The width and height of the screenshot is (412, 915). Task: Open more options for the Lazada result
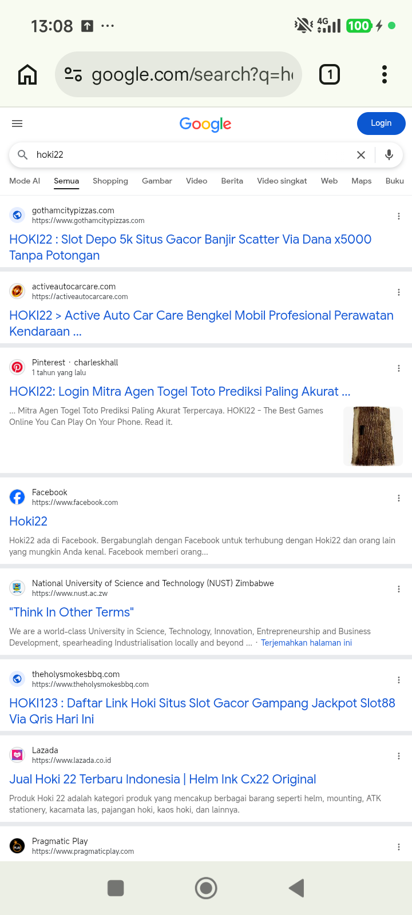click(399, 756)
